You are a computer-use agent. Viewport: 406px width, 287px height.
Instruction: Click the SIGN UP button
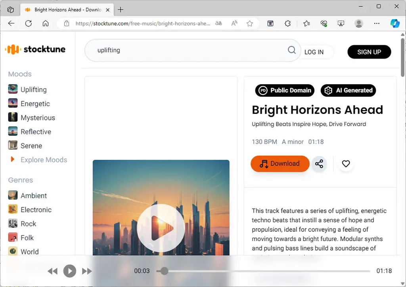coord(369,52)
